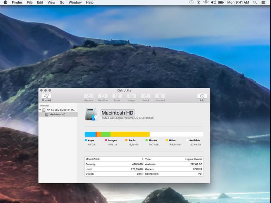Image resolution: width=271 pixels, height=203 pixels.
Task: Check the battery status icon
Action: point(221,2)
